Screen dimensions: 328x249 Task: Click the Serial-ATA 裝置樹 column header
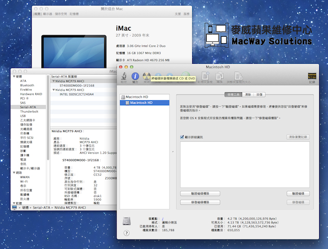pos(83,77)
